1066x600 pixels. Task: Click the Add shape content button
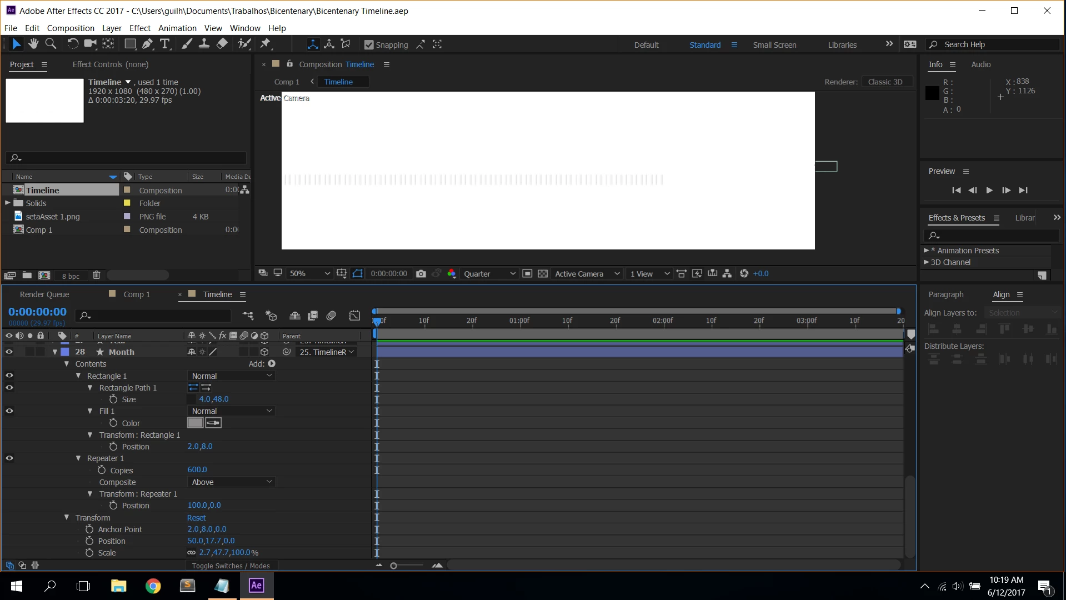(x=272, y=363)
